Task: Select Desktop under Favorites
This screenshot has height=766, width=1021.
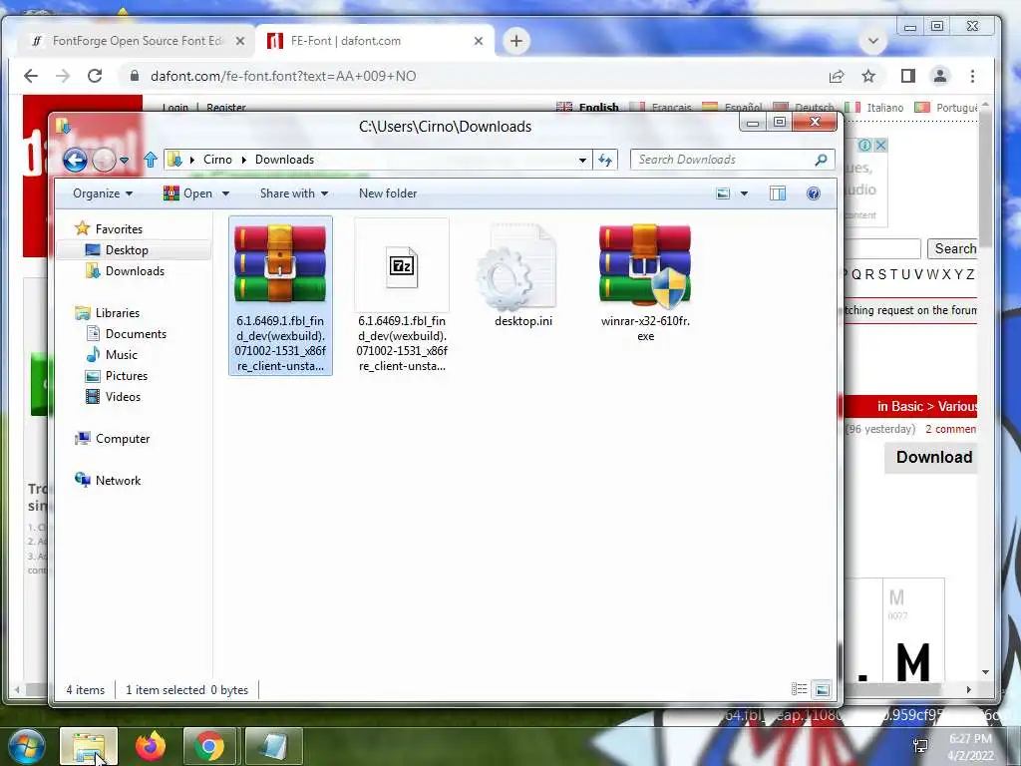Action: point(127,250)
